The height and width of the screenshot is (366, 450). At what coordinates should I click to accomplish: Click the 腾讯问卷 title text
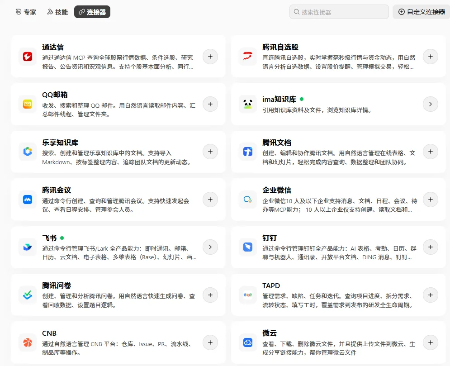click(x=57, y=285)
